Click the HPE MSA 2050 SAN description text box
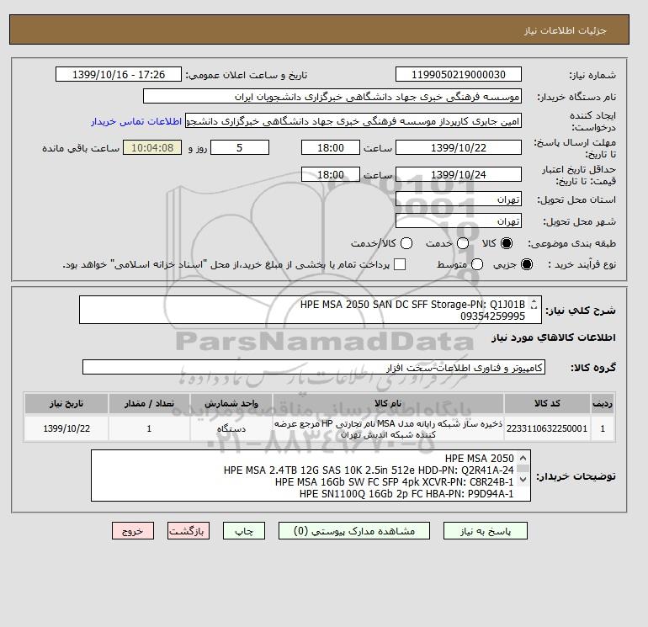This screenshot has height=627, width=648. pos(310,310)
